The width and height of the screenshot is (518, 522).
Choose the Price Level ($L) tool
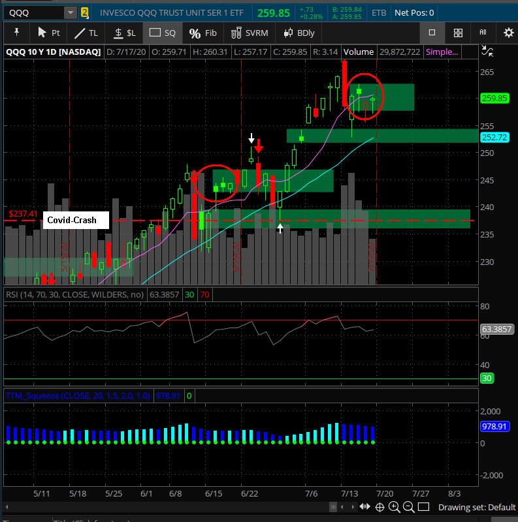pos(124,33)
